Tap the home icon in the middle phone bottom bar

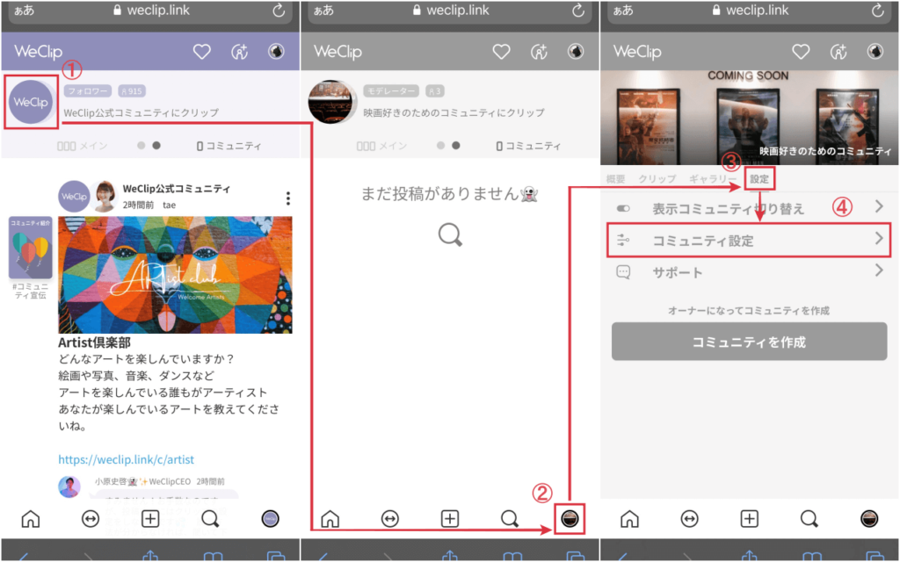point(330,519)
